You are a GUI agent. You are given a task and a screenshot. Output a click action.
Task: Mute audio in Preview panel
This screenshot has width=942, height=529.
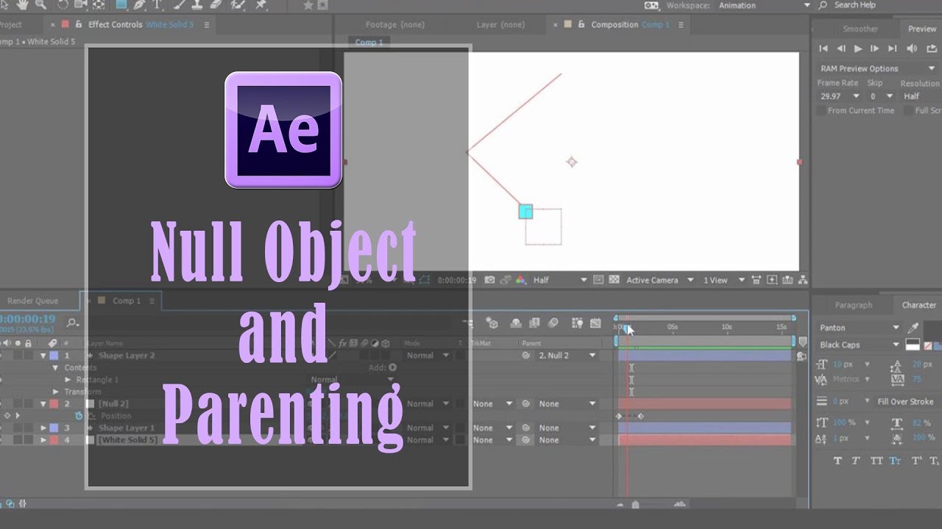click(x=913, y=48)
